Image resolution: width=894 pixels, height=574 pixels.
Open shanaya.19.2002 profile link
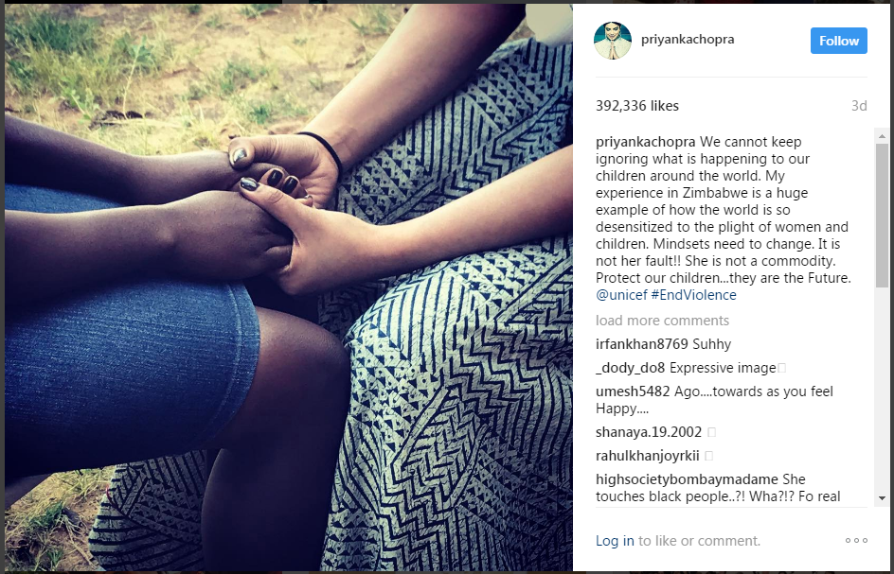tap(649, 432)
